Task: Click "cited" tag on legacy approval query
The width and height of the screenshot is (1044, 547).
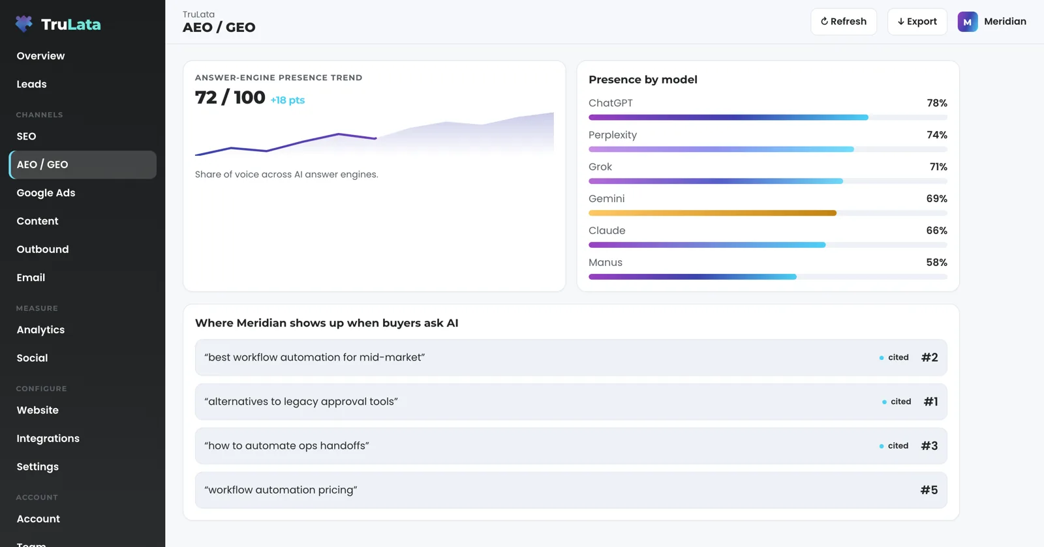Action: pos(897,402)
